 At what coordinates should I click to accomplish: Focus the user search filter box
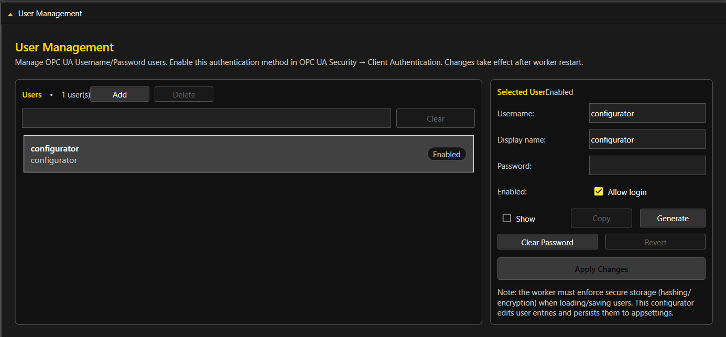(x=206, y=118)
